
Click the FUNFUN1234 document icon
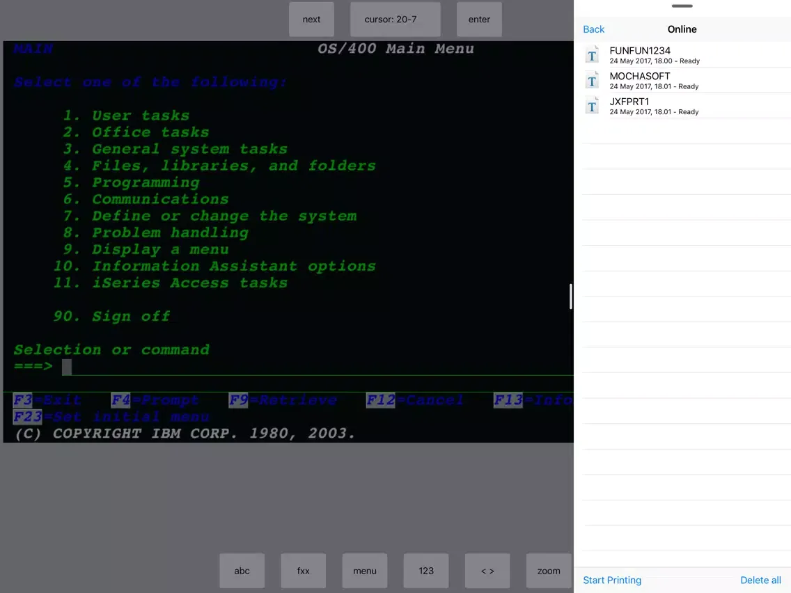[592, 55]
